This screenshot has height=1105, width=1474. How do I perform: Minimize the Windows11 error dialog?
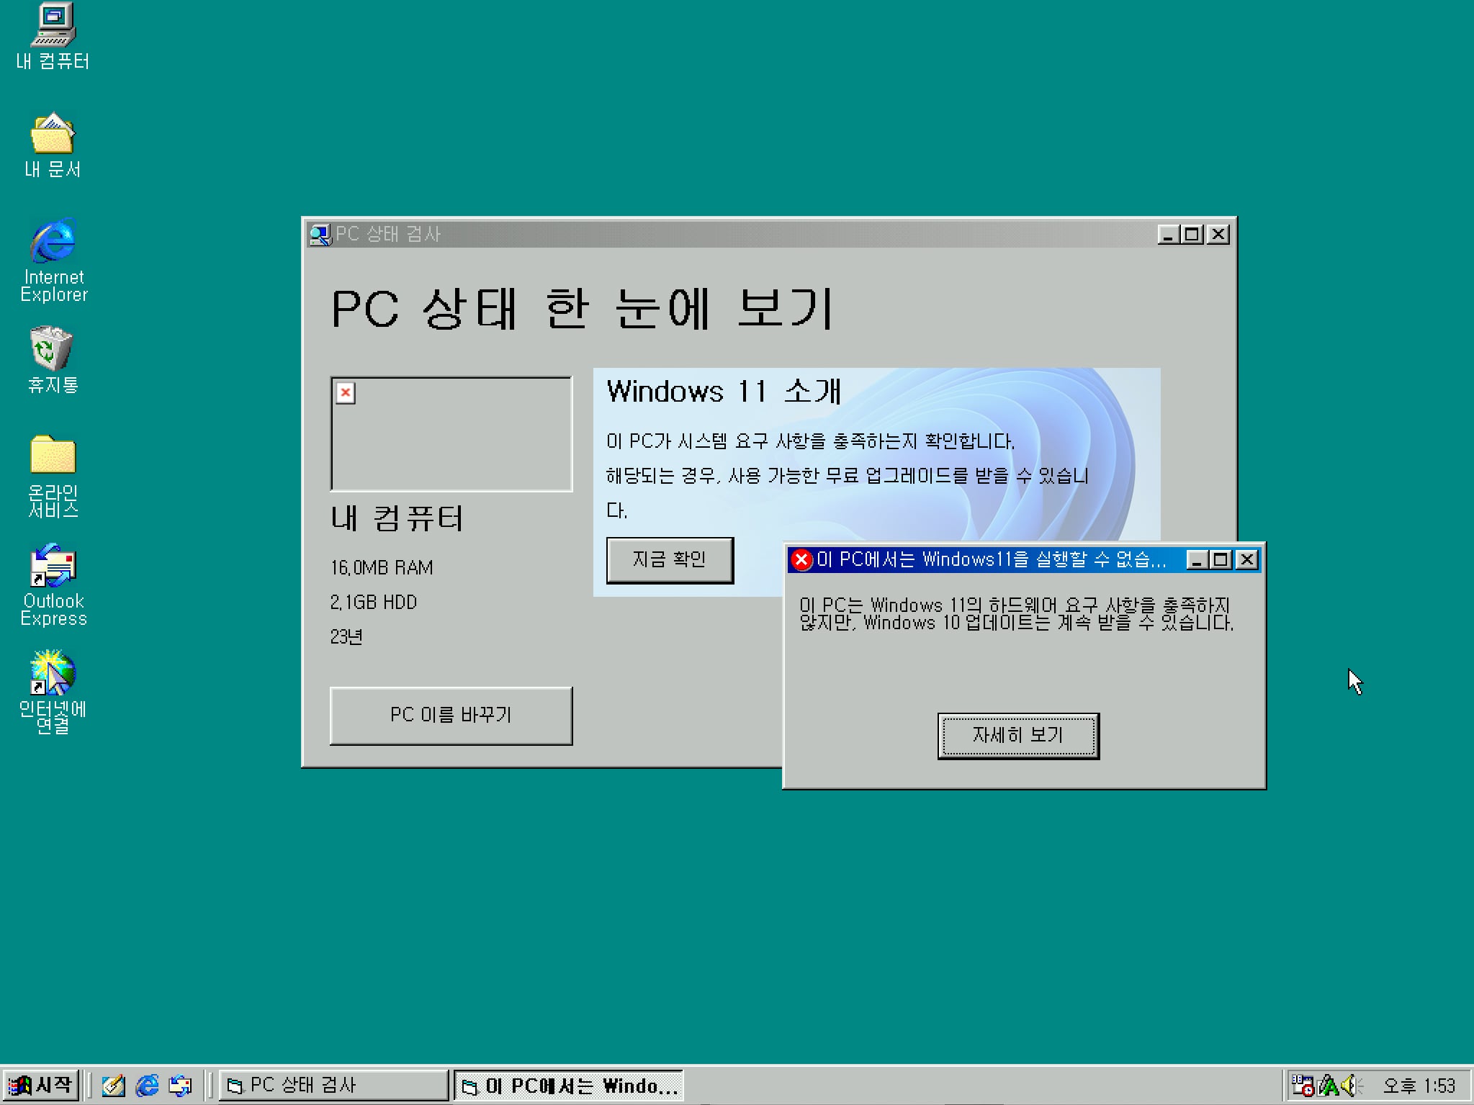coord(1197,559)
